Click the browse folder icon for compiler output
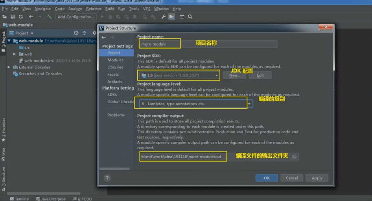 click(294, 156)
